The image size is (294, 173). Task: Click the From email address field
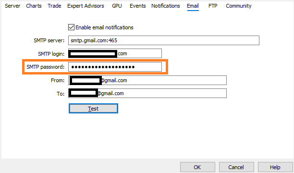pyautogui.click(x=147, y=80)
